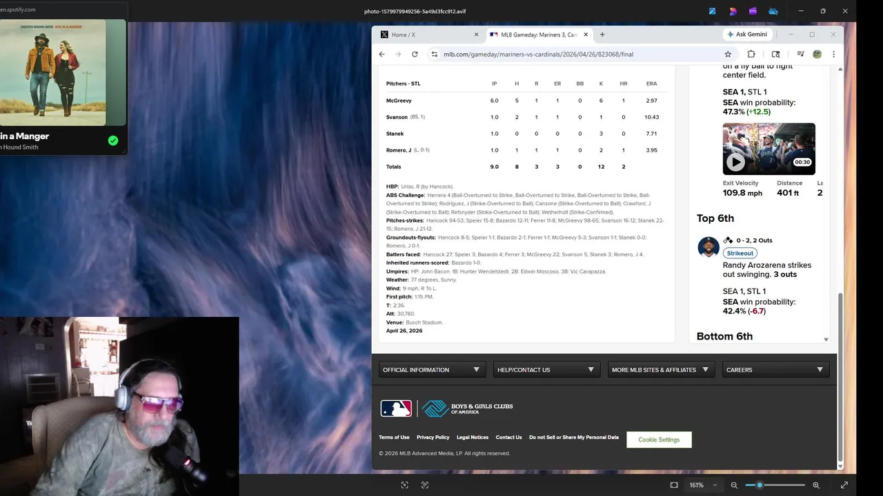The height and width of the screenshot is (496, 883).
Task: Click the visual search icon in Photos bottom bar
Action: [405, 485]
